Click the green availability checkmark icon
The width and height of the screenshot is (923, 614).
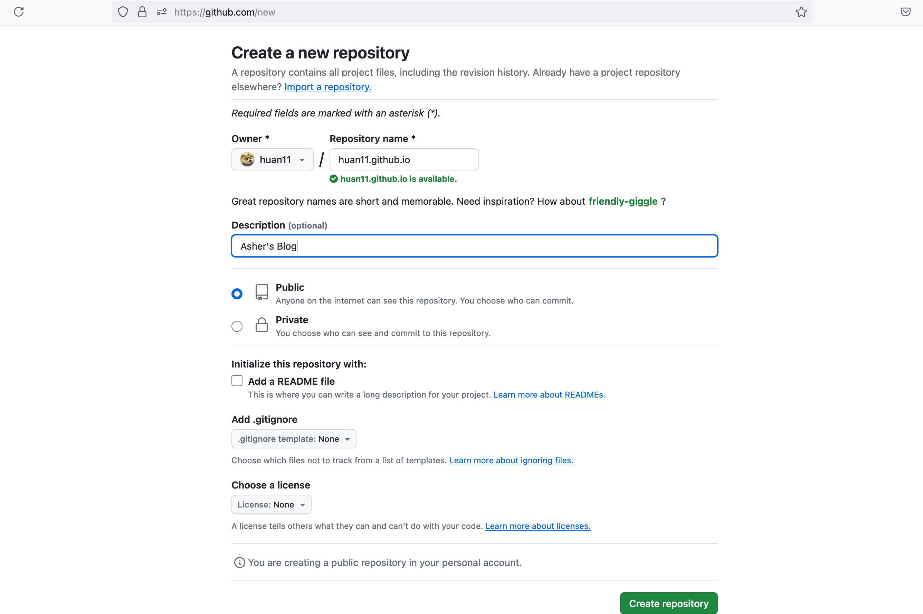[333, 179]
